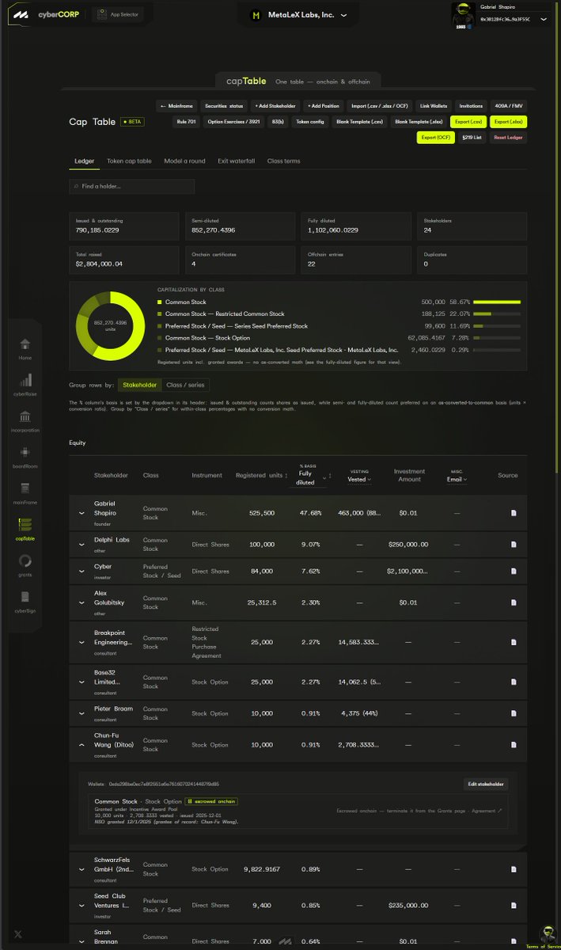Open mainFrame in the sidebar
The width and height of the screenshot is (561, 950).
[25, 488]
